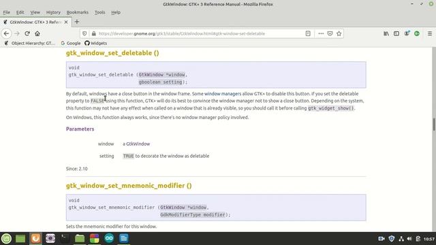Open the View menu

(x=35, y=12)
